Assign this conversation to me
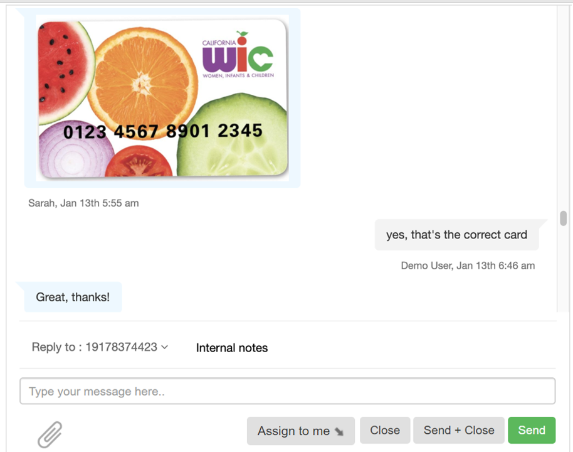This screenshot has width=573, height=452. pos(301,431)
